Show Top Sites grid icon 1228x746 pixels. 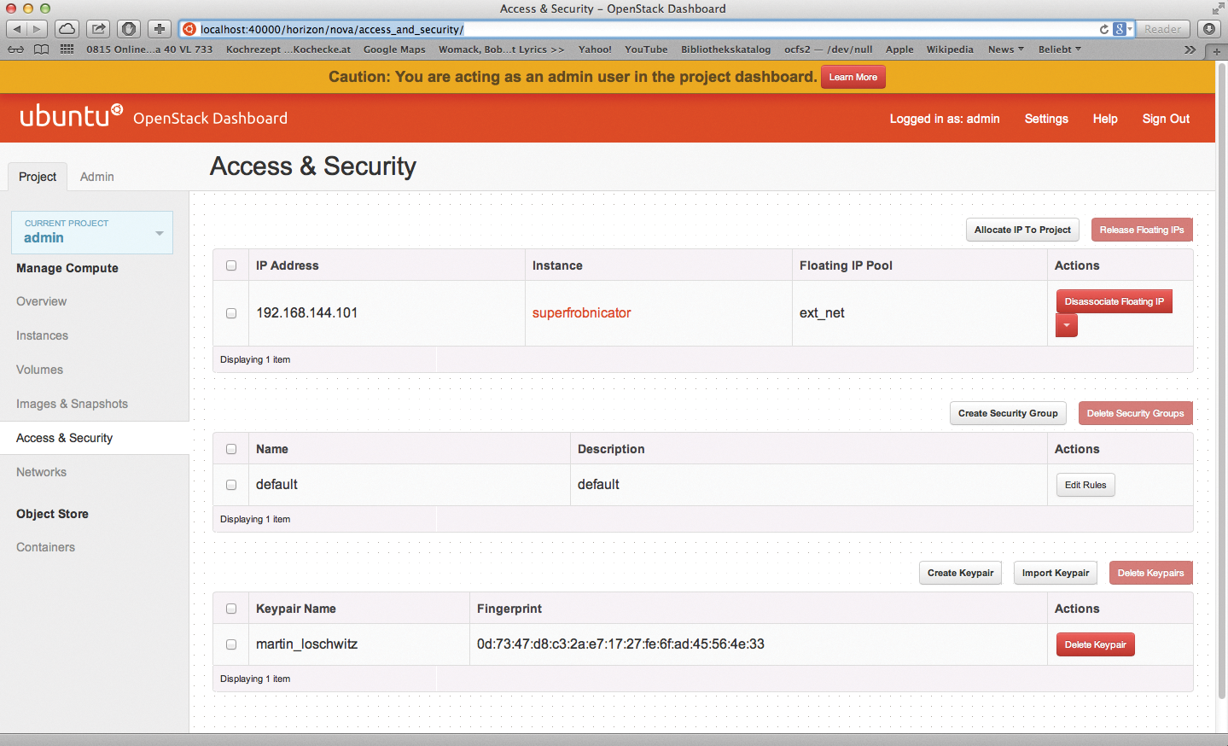(67, 50)
